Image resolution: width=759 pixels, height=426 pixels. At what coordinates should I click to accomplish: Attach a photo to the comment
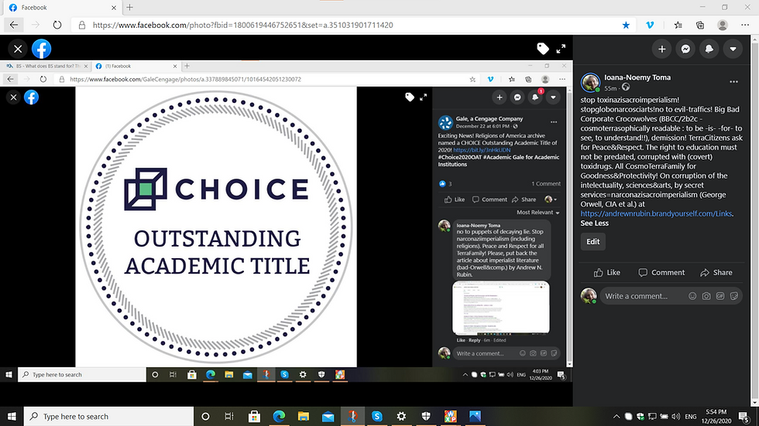tap(706, 296)
